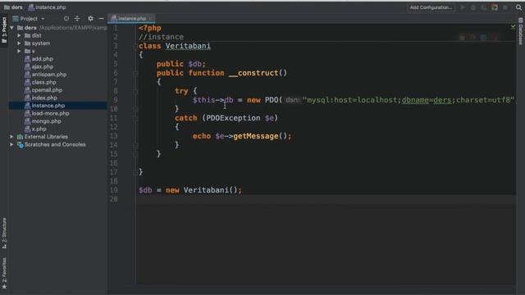Click PHP file icon beside add.php
The height and width of the screenshot is (295, 525).
pyautogui.click(x=27, y=59)
